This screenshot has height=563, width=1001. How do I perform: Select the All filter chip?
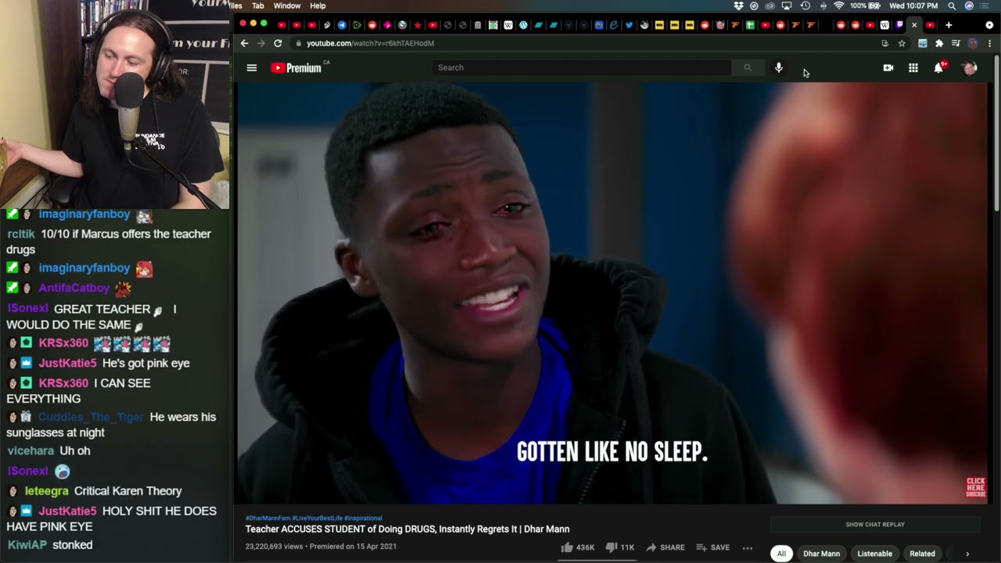point(780,554)
